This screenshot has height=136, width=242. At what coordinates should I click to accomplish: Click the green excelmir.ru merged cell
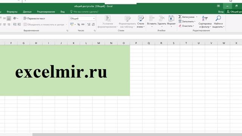click(x=65, y=71)
